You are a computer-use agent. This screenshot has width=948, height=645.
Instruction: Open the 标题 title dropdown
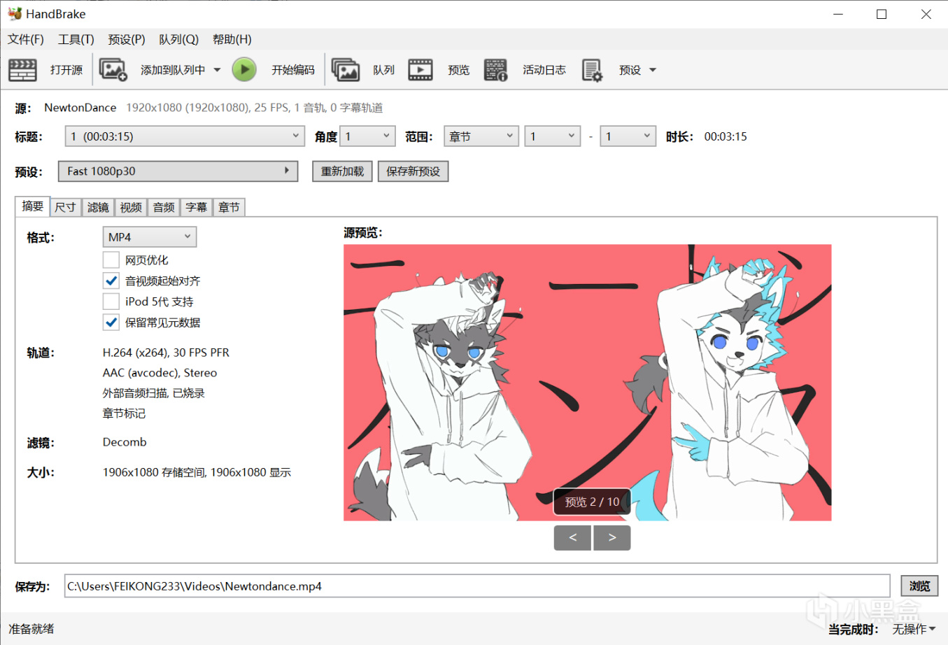pos(185,136)
